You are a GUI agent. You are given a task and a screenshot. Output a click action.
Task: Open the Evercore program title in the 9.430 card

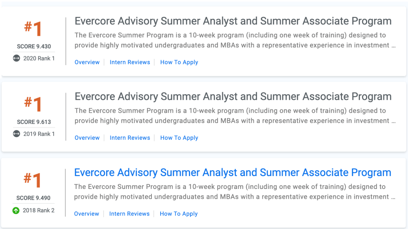tap(233, 21)
